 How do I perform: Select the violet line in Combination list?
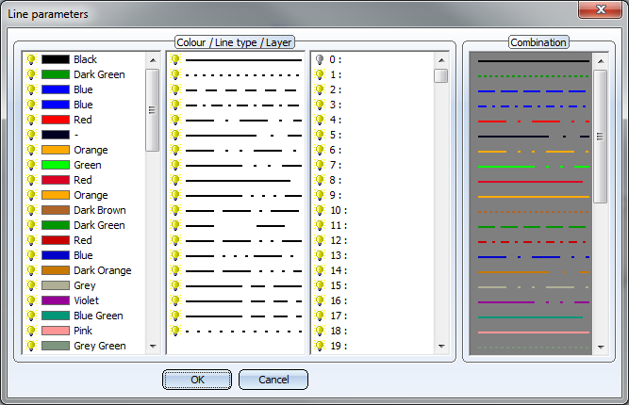click(x=533, y=302)
